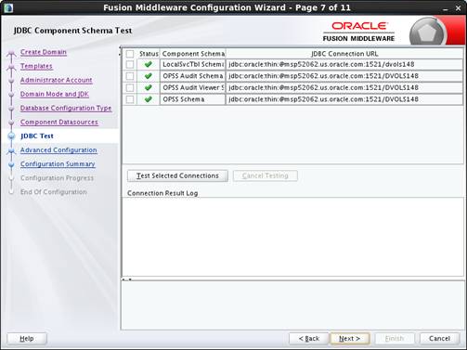The height and width of the screenshot is (350, 467).
Task: Click the End Of Configuration step label
Action: 54,192
